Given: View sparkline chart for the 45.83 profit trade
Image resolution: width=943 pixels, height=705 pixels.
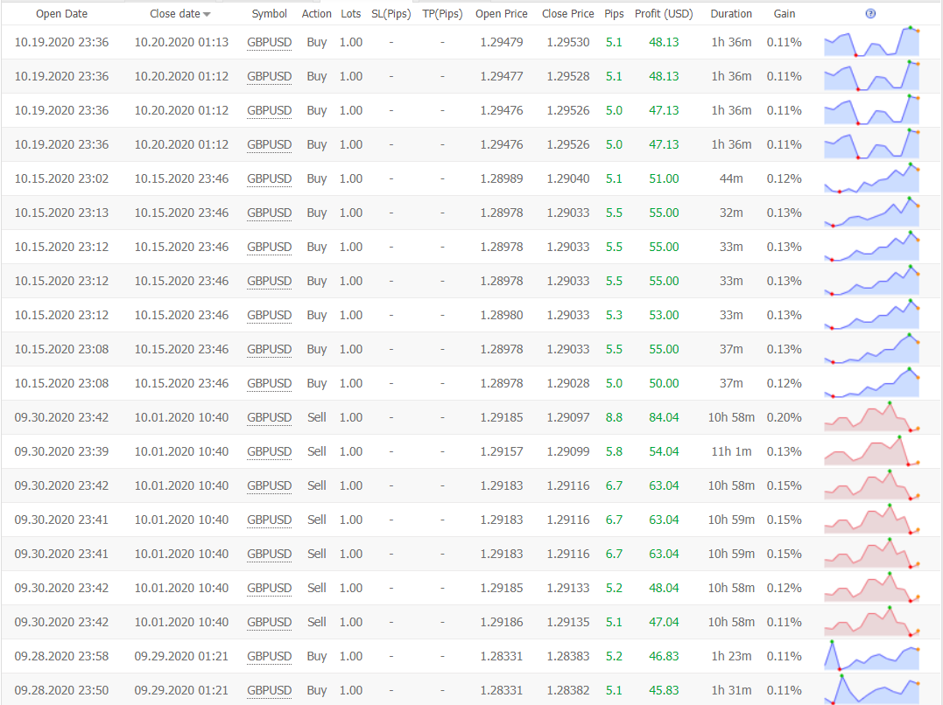Looking at the screenshot, I should coord(871,689).
